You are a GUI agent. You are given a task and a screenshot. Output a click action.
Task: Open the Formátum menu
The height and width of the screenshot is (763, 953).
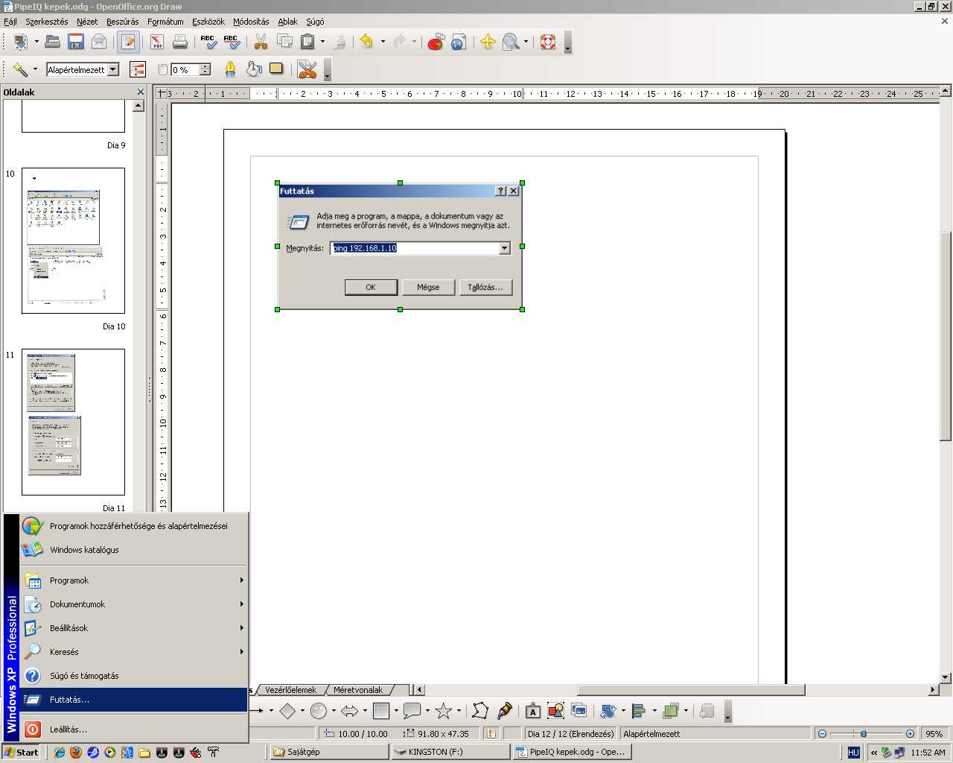coord(165,22)
